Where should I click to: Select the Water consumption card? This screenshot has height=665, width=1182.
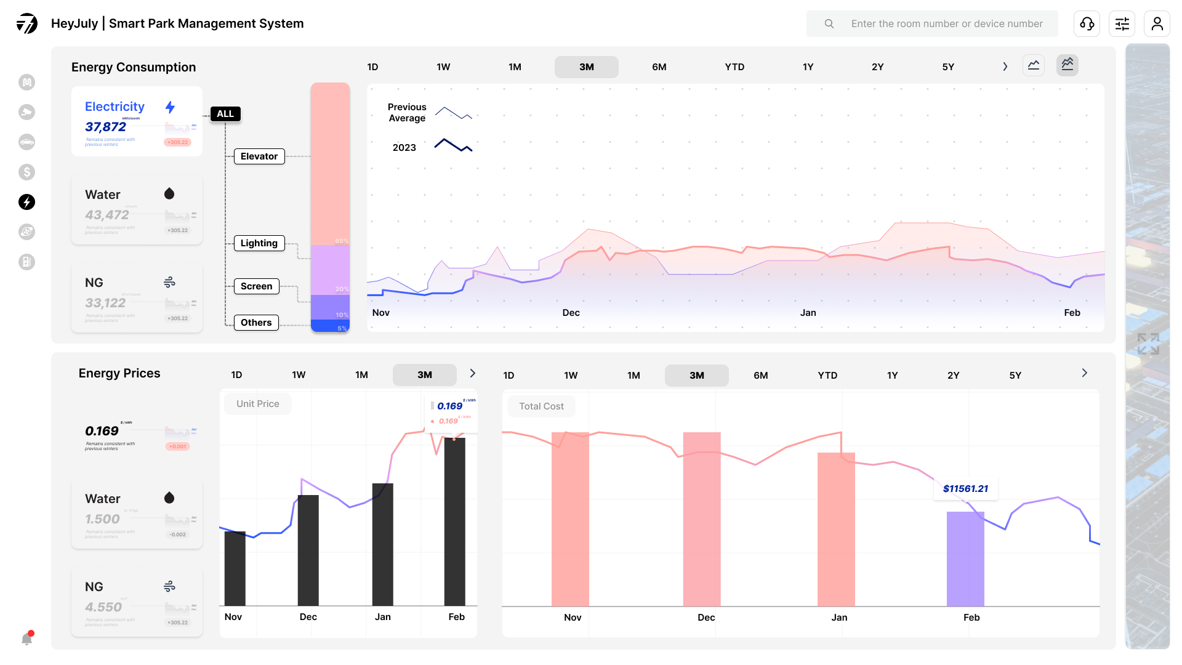tap(137, 209)
